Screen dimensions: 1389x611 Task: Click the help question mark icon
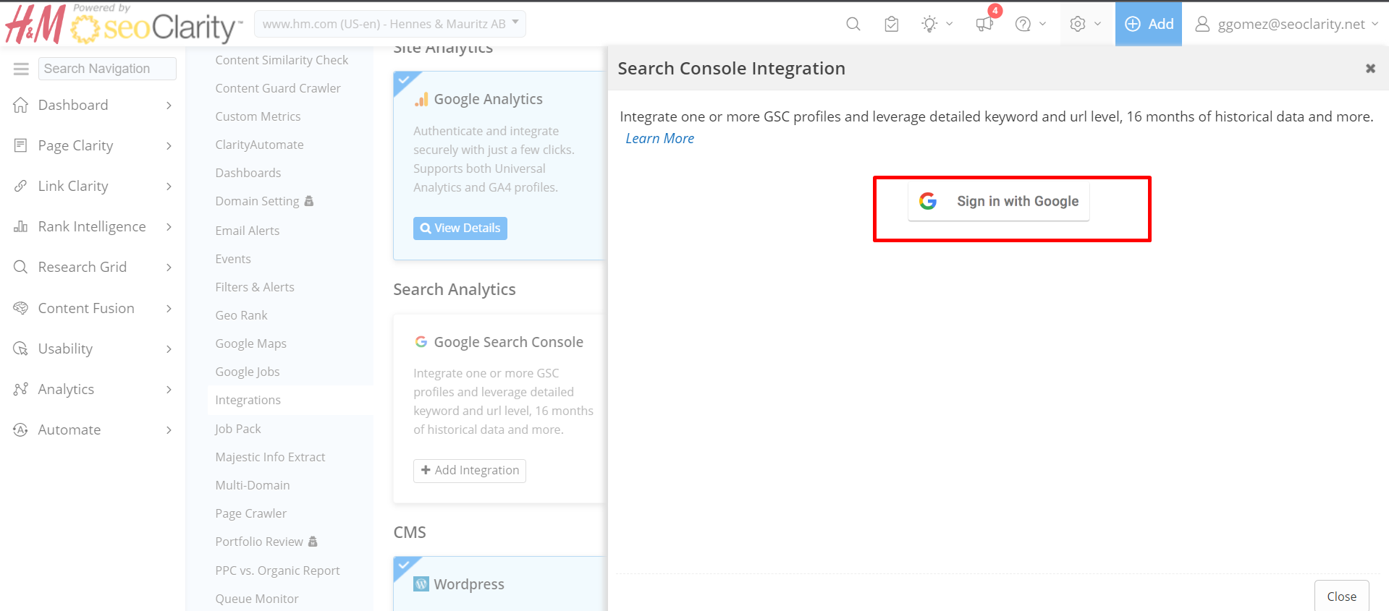[x=1023, y=24]
